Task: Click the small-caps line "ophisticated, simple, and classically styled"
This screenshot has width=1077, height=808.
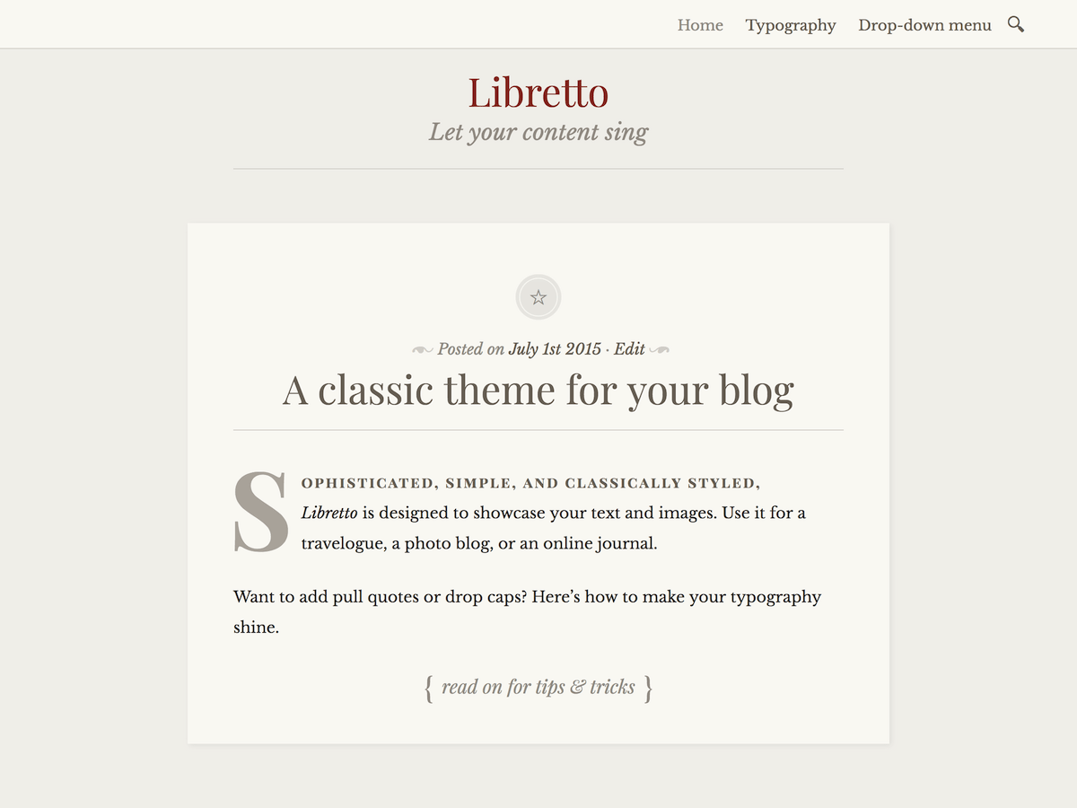Action: tap(530, 483)
